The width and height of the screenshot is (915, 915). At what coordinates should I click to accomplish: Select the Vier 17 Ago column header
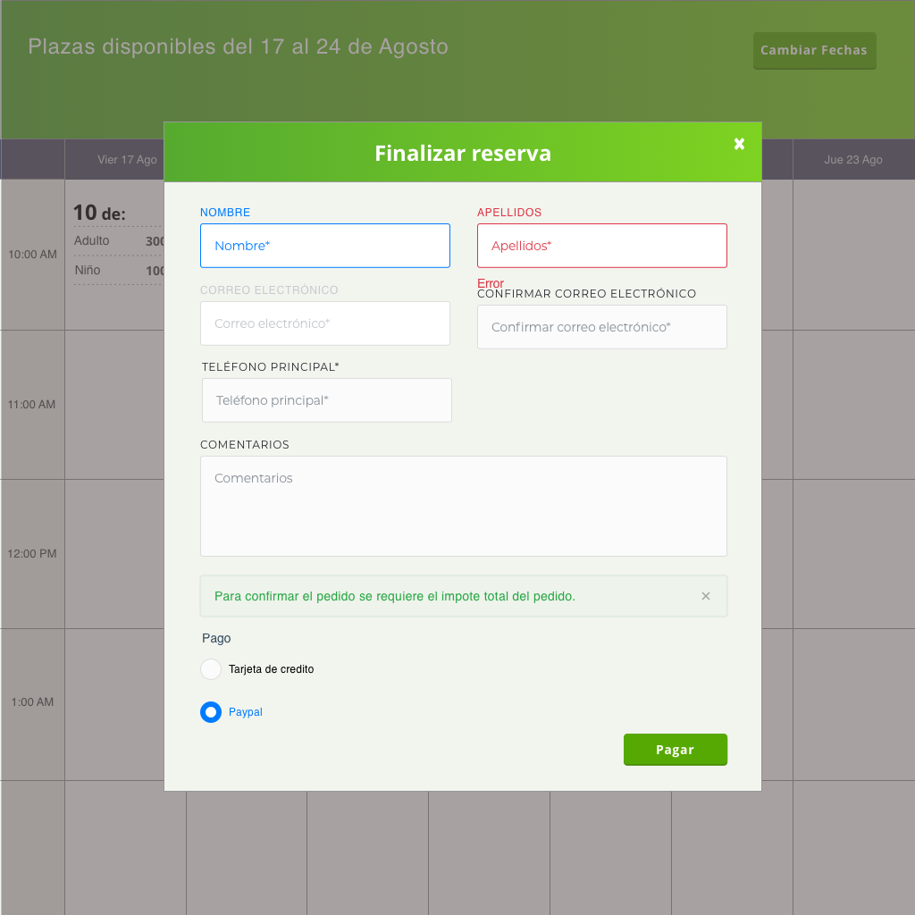[127, 159]
